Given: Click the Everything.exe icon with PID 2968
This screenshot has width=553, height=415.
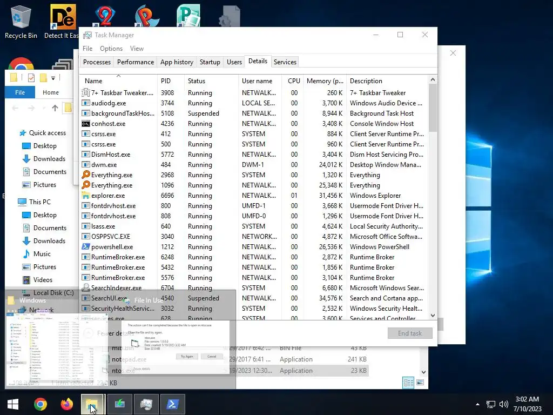Looking at the screenshot, I should pyautogui.click(x=86, y=175).
